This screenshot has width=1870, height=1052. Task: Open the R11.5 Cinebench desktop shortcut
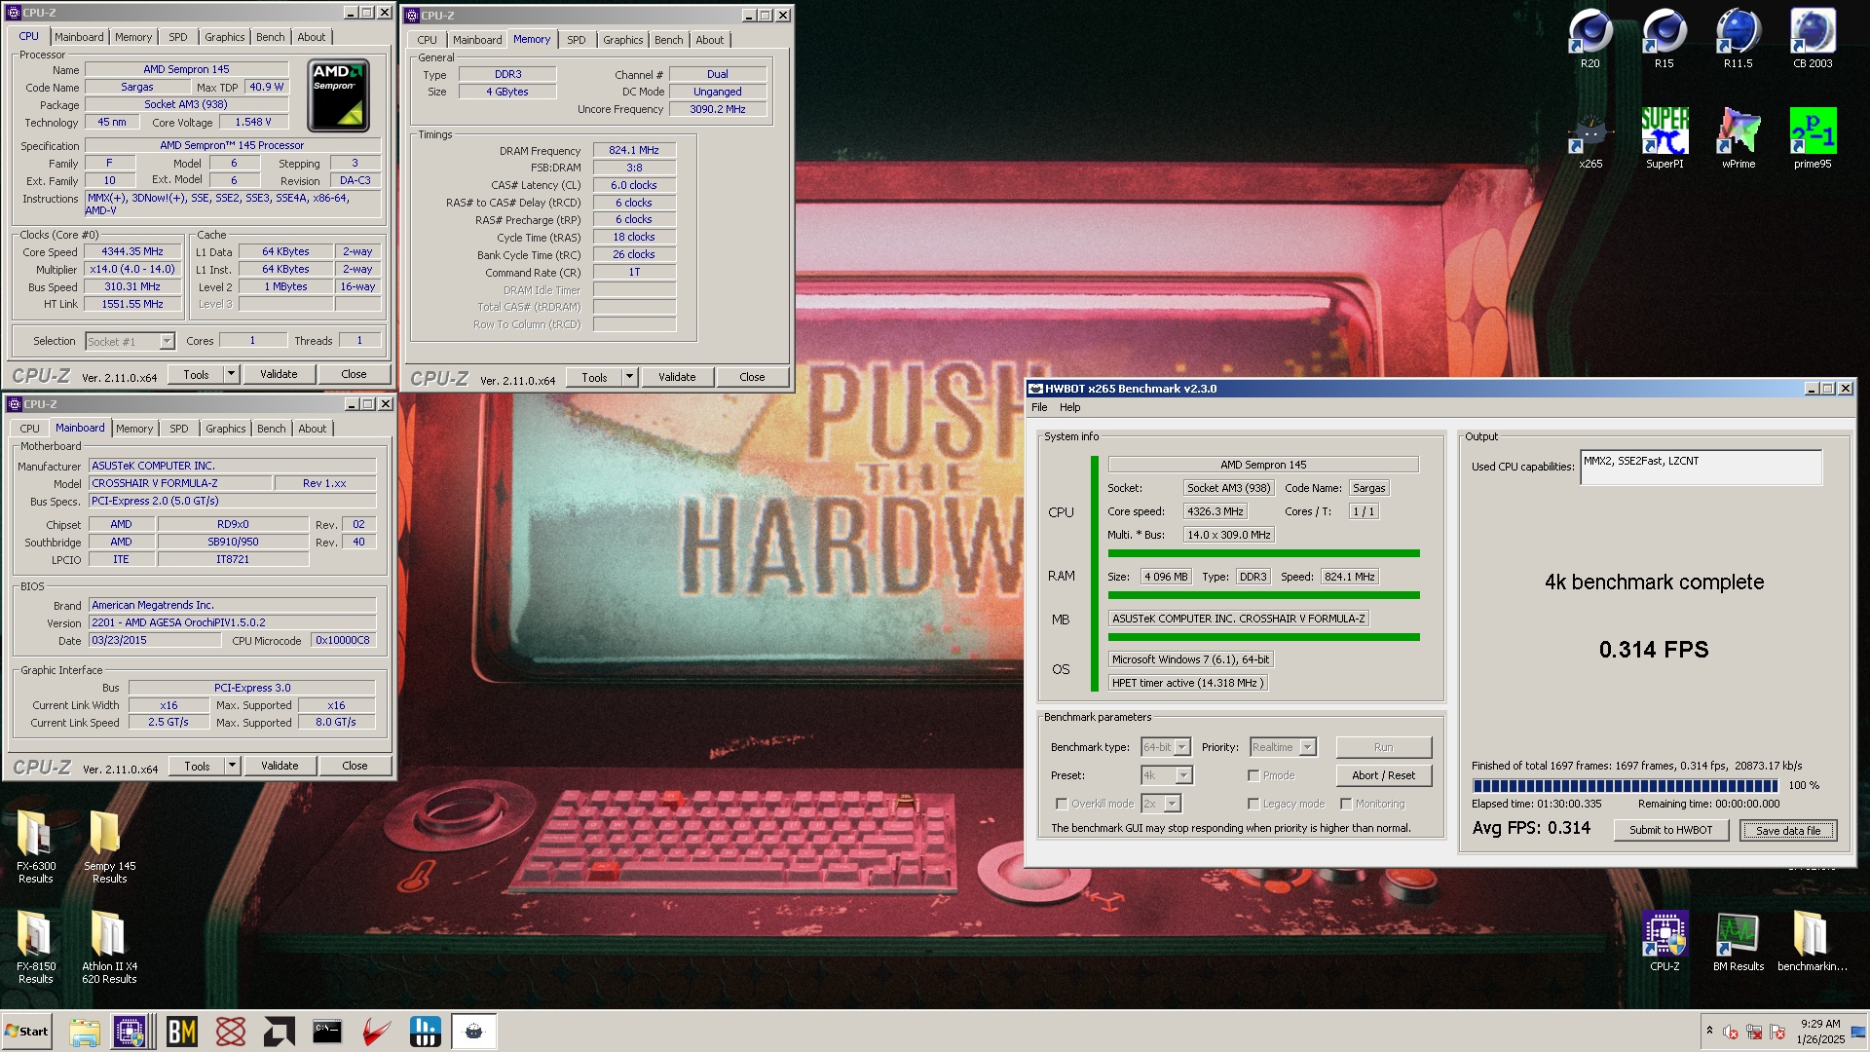click(1738, 39)
